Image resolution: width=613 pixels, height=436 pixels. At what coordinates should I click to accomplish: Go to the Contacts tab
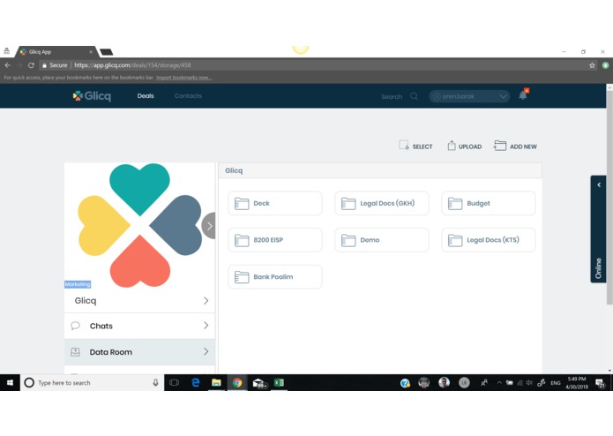pyautogui.click(x=188, y=96)
